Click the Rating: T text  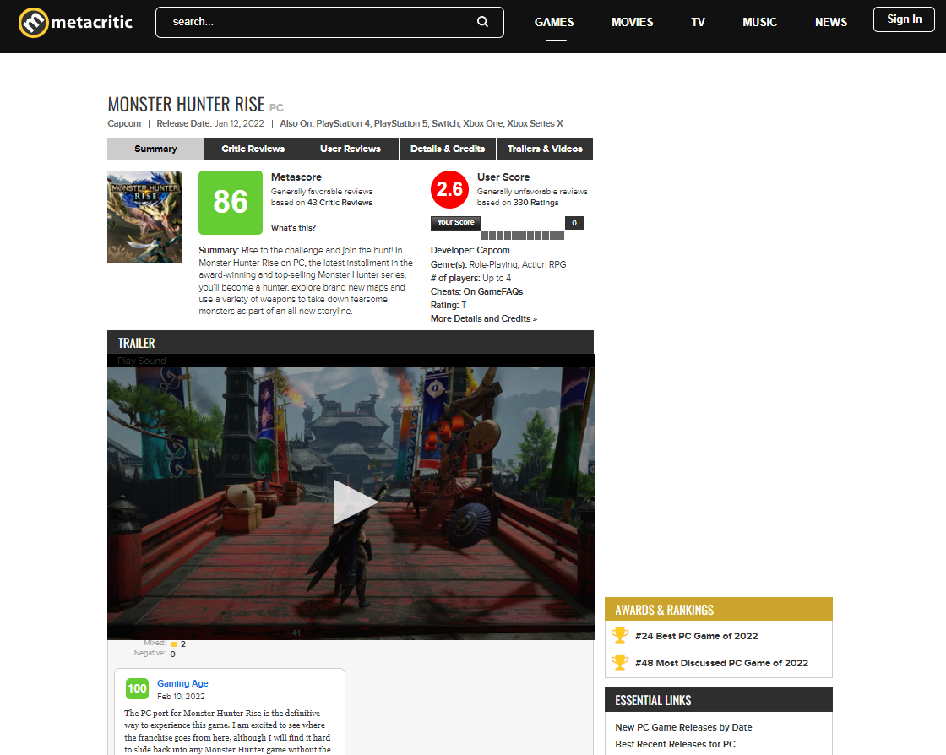[x=449, y=305]
